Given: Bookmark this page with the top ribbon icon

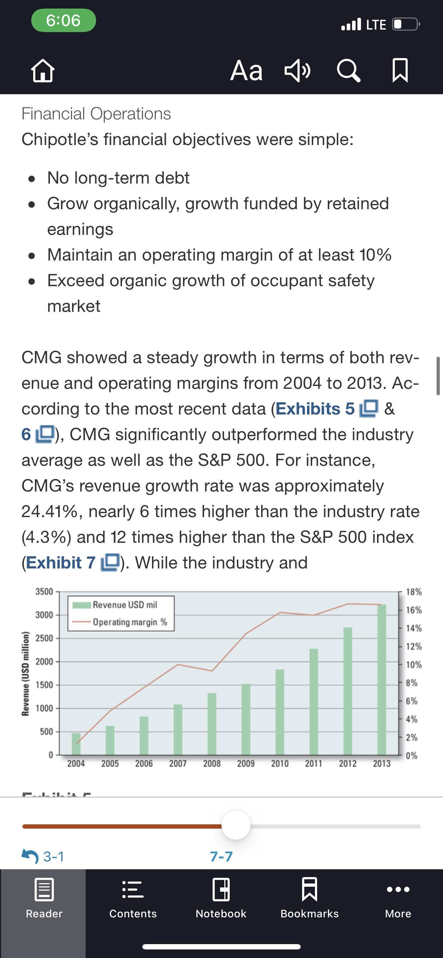Looking at the screenshot, I should (400, 71).
